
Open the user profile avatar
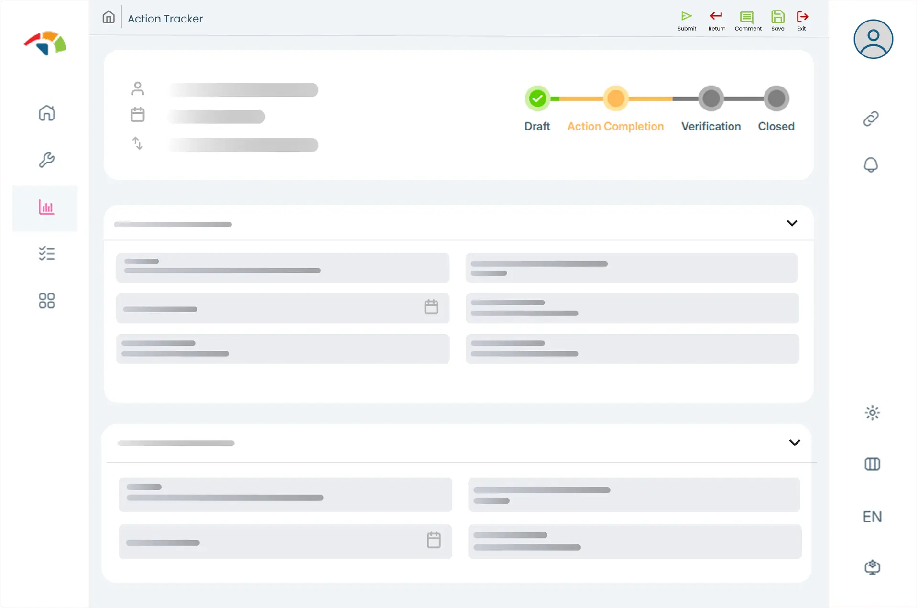point(873,39)
